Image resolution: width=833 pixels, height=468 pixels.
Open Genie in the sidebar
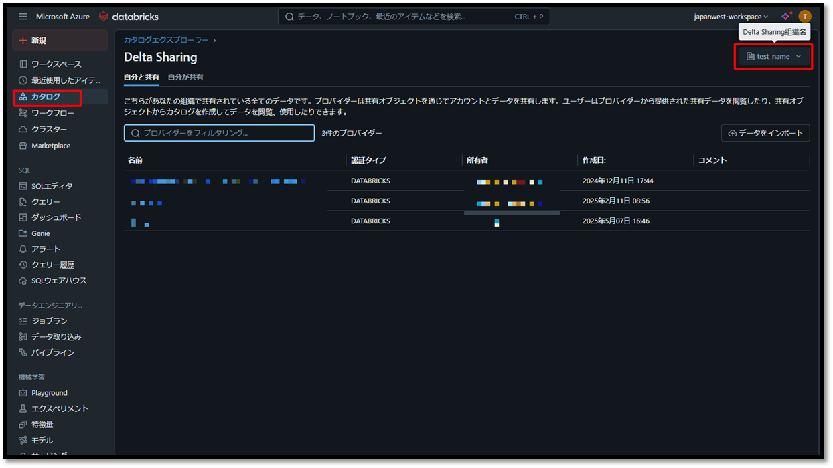click(40, 233)
